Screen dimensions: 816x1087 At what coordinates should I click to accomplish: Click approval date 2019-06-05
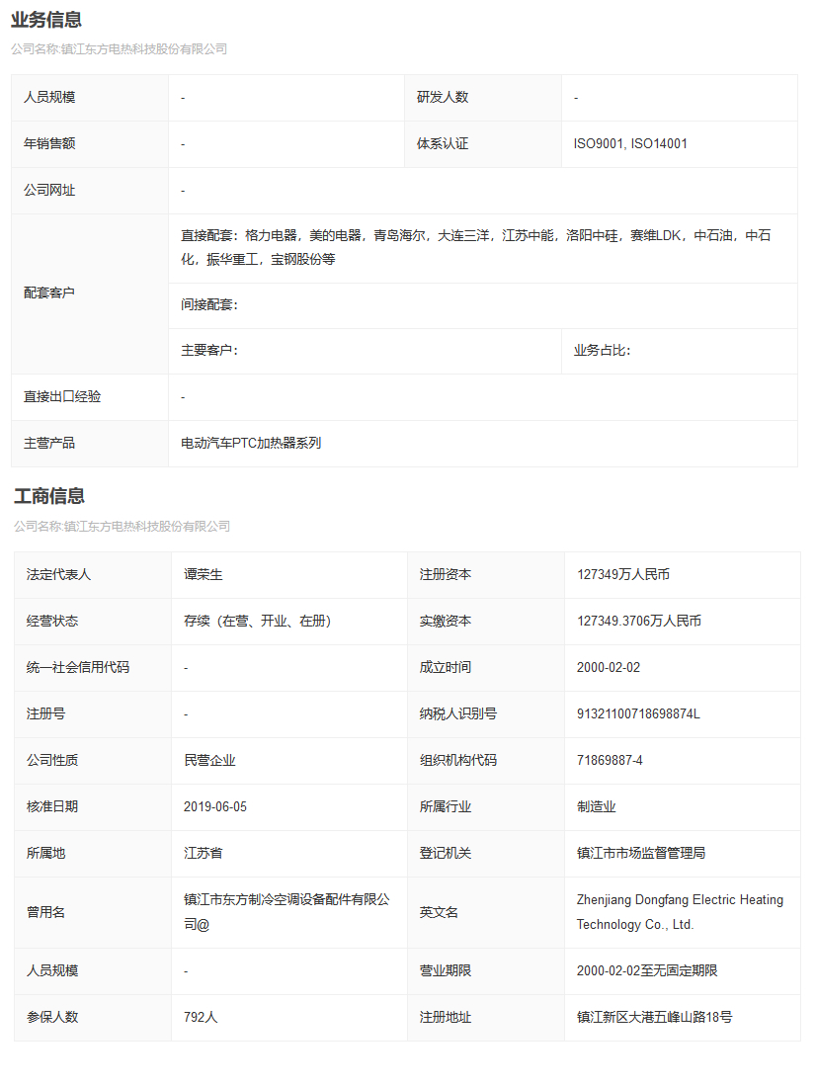pos(215,807)
